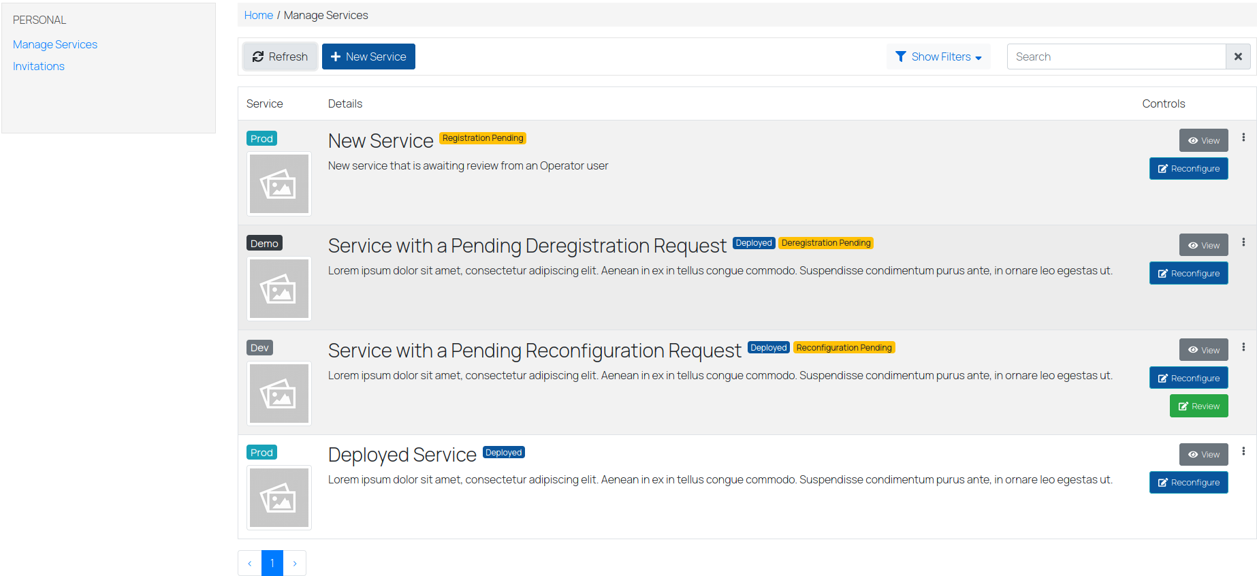Image resolution: width=1257 pixels, height=576 pixels.
Task: Reconfigure Service with Pending Deregistration Request
Action: (1189, 273)
